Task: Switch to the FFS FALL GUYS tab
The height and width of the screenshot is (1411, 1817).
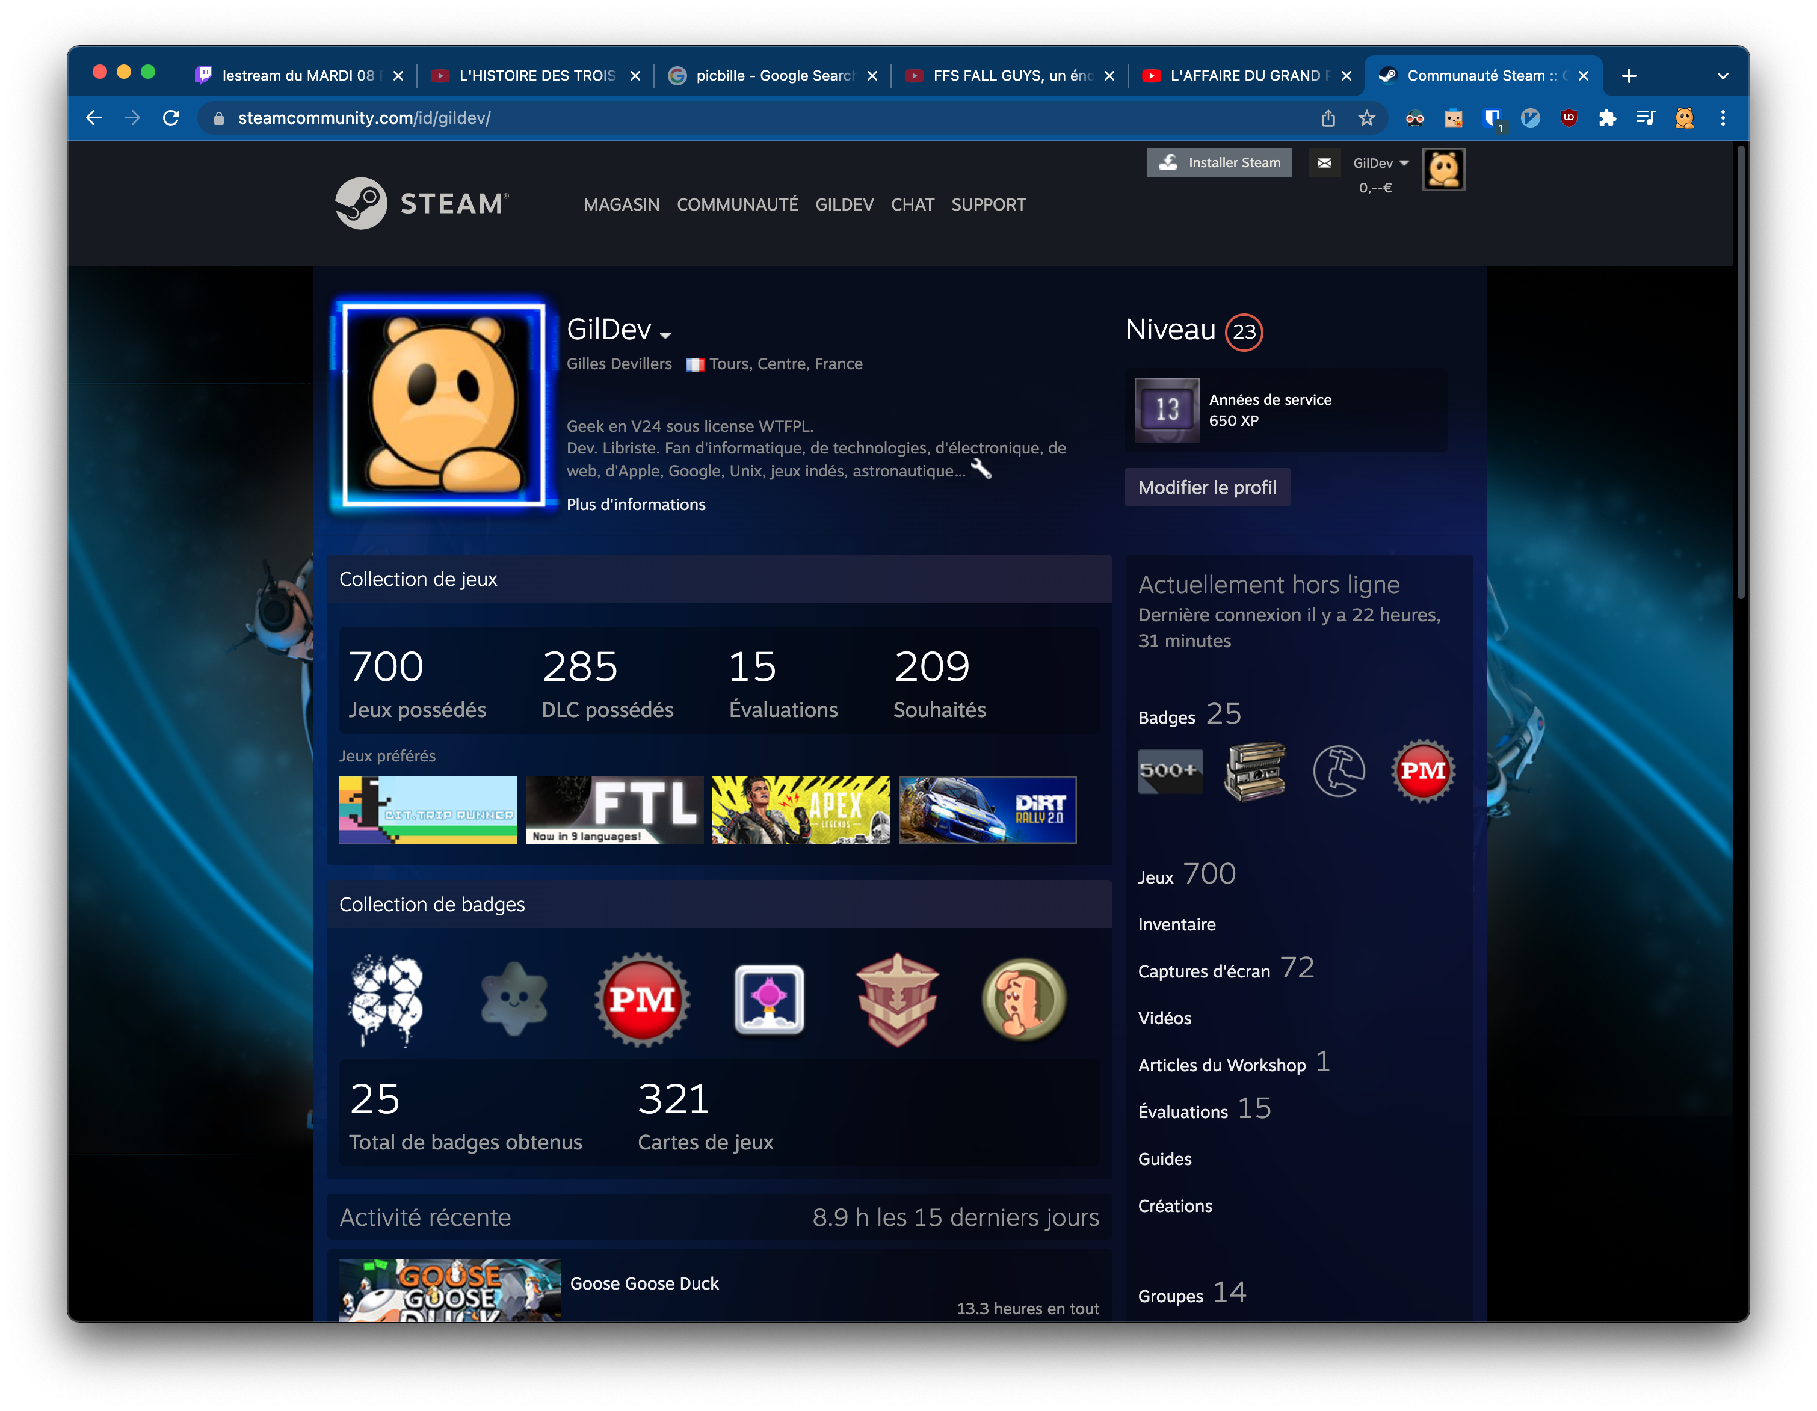Action: tap(1011, 76)
